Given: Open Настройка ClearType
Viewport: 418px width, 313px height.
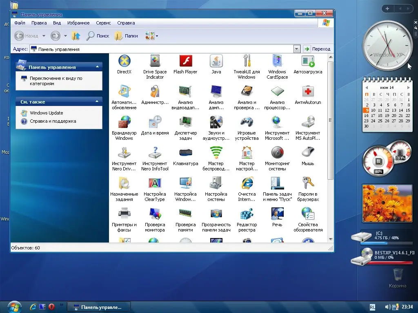Looking at the screenshot, I should 155,189.
